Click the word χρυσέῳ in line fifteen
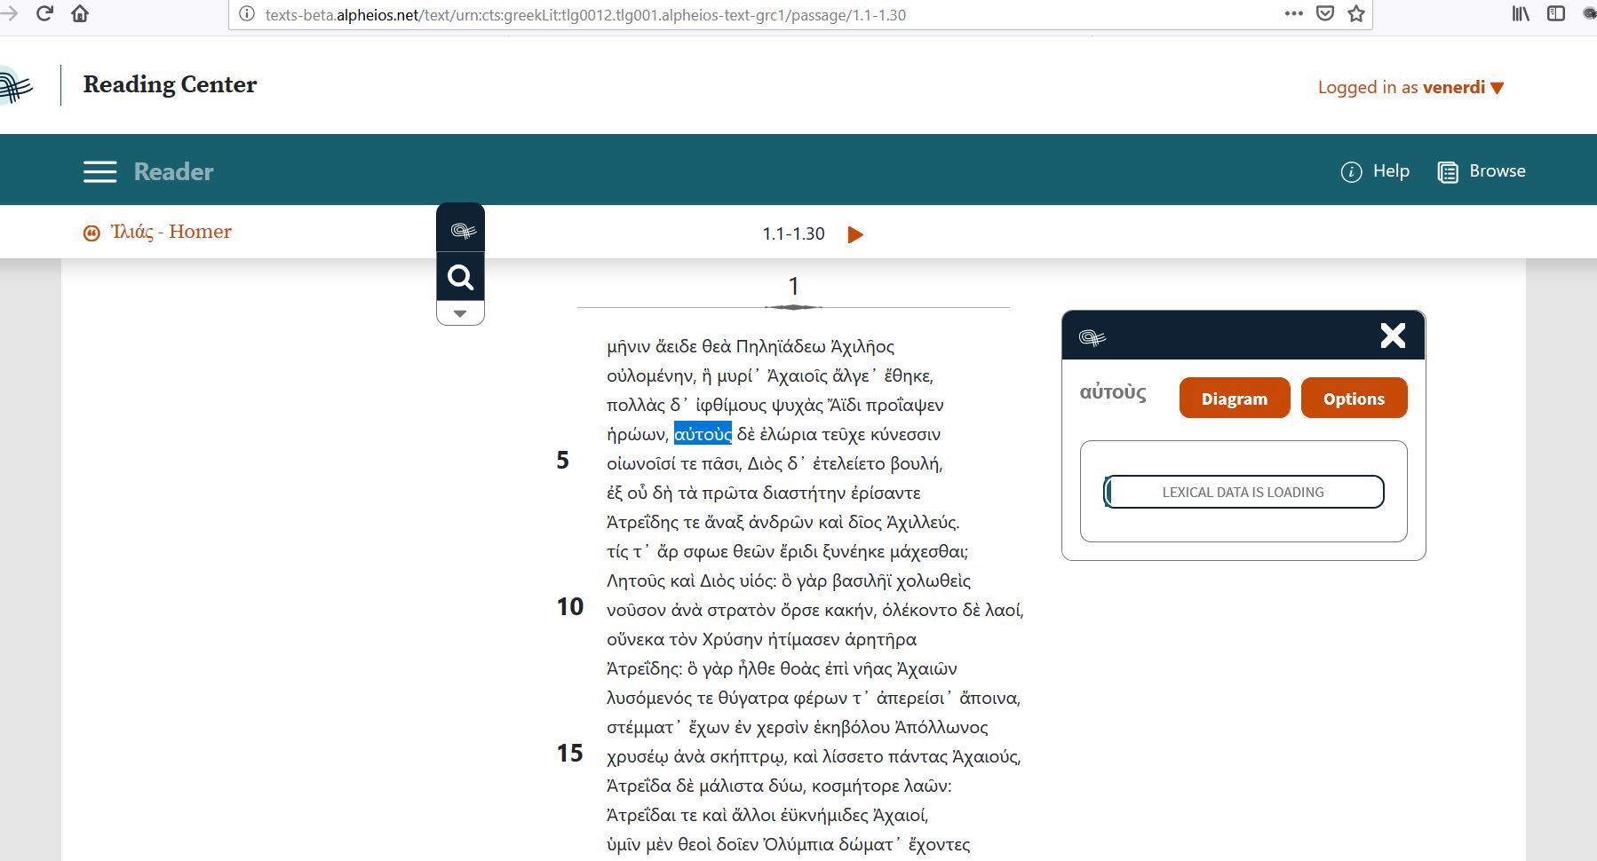1597x861 pixels. tap(636, 756)
